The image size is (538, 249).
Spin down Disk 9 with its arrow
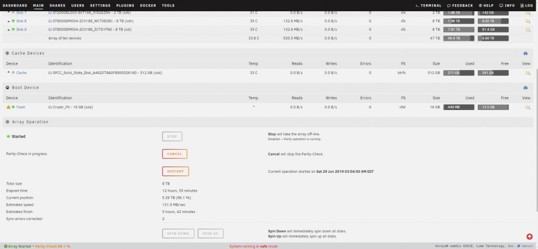(x=9, y=30)
